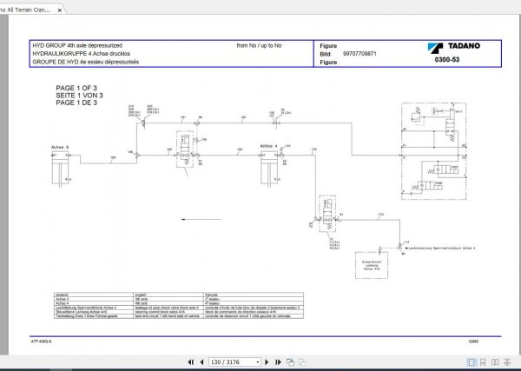Click the greyed next view icon
Image resolution: width=521 pixels, height=371 pixels.
point(302,362)
